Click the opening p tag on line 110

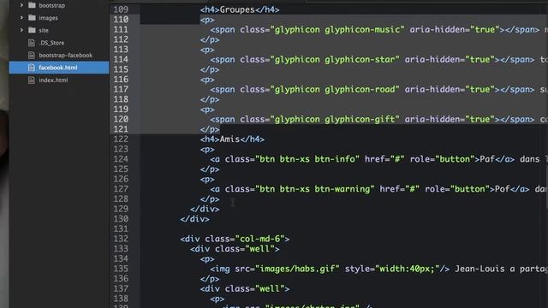207,20
